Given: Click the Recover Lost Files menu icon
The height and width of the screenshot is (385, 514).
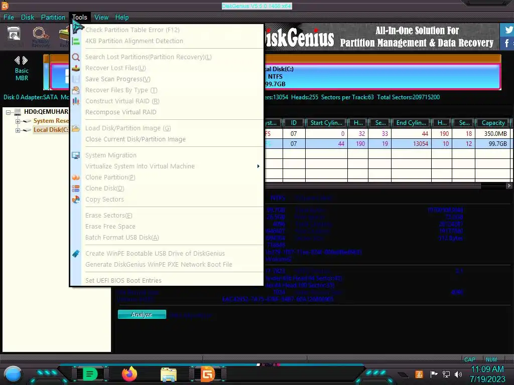Looking at the screenshot, I should click(76, 68).
